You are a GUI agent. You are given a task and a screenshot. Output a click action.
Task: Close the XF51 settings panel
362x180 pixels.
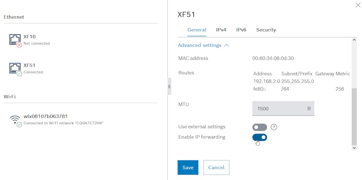click(x=358, y=5)
